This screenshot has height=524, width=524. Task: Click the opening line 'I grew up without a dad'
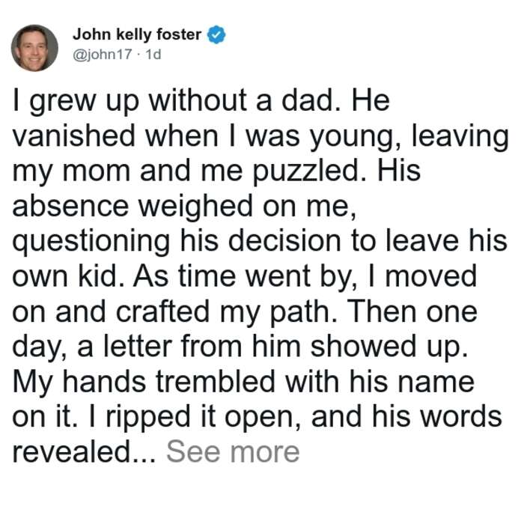[174, 100]
